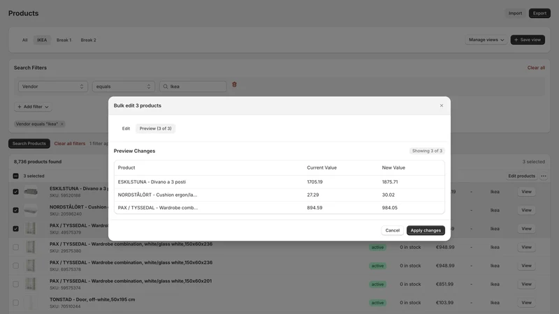
Task: Click wardrobe thumbnail for SKU 29575380
Action: (x=31, y=247)
